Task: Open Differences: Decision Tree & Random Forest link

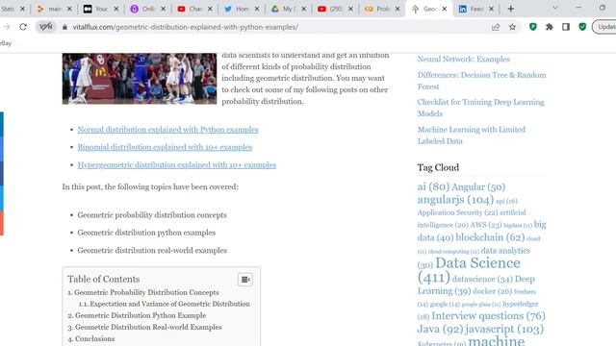Action: (481, 81)
